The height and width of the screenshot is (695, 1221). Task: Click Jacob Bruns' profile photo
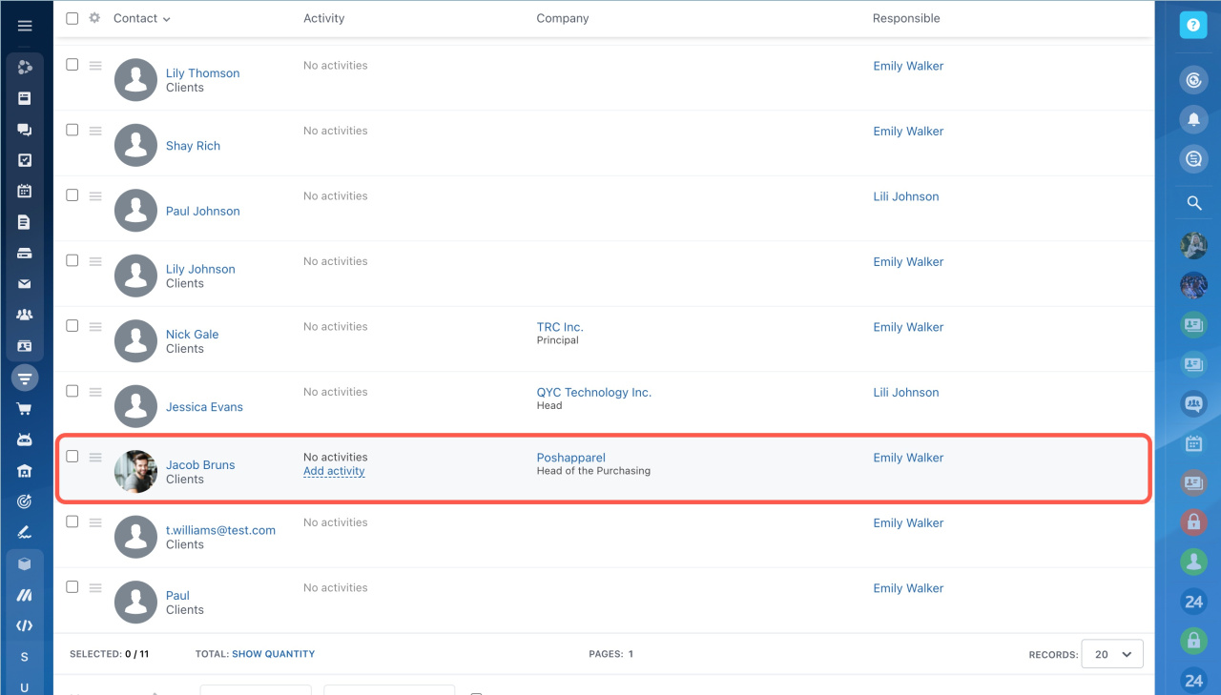135,471
